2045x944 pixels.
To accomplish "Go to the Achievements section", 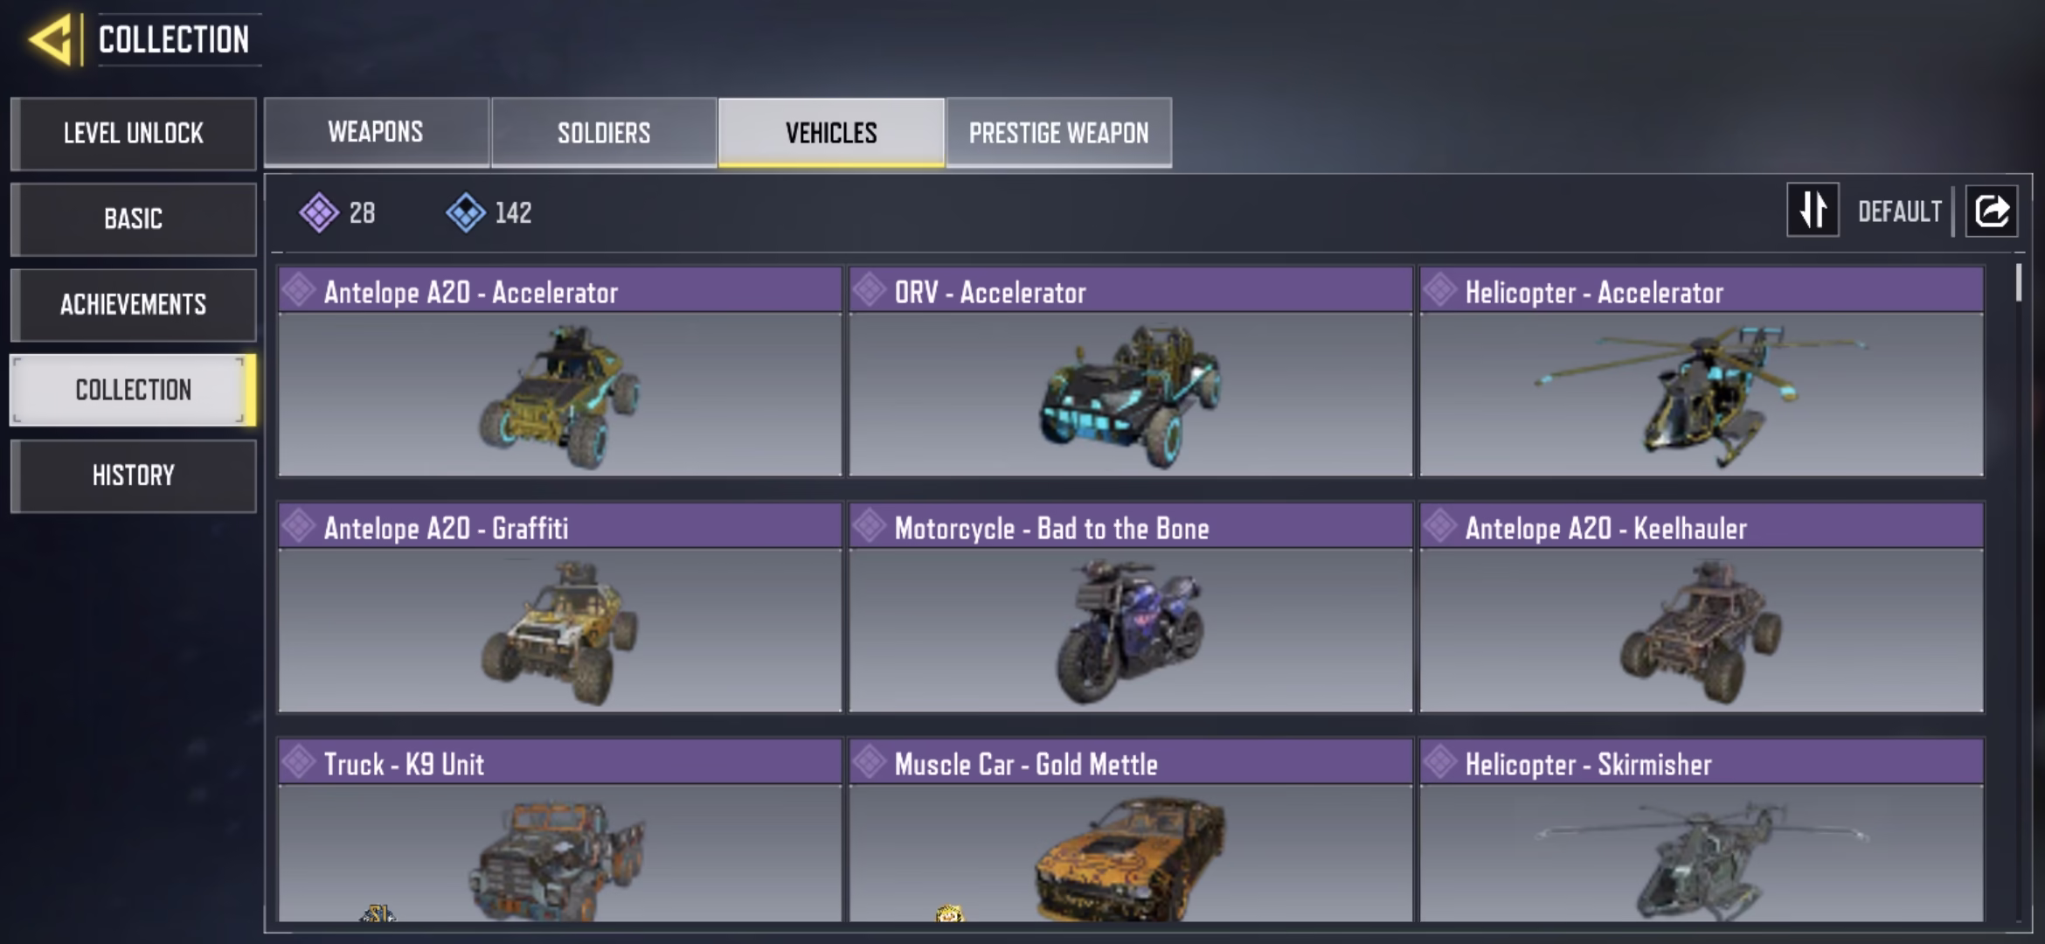I will 133,304.
